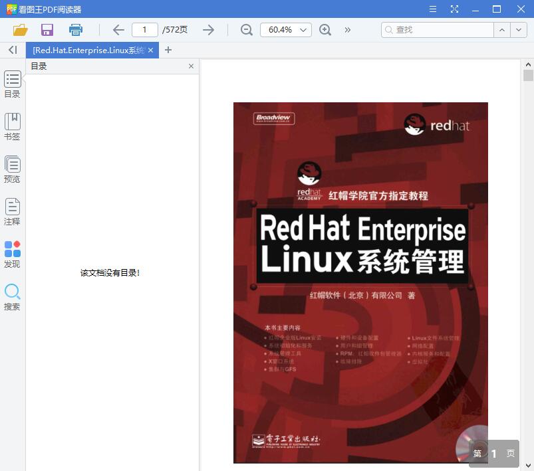534x471 pixels.
Task: Open the 60.4% zoom level dropdown
Action: [x=286, y=30]
